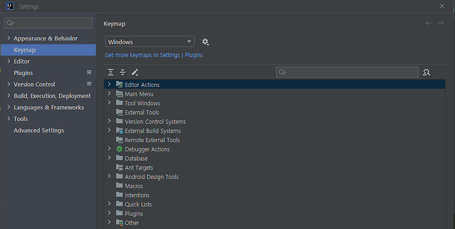Expand the Main Menu tree node

point(109,93)
